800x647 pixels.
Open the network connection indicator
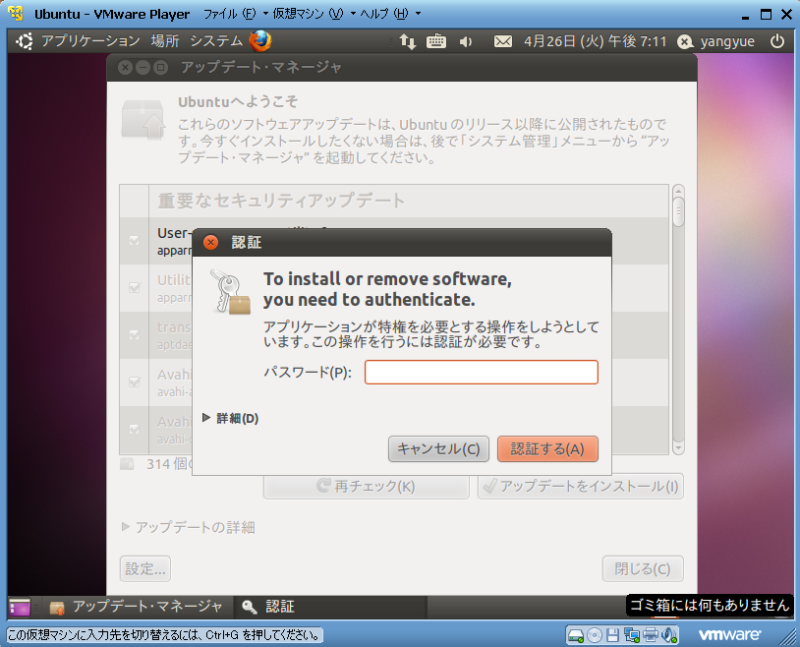tap(407, 41)
